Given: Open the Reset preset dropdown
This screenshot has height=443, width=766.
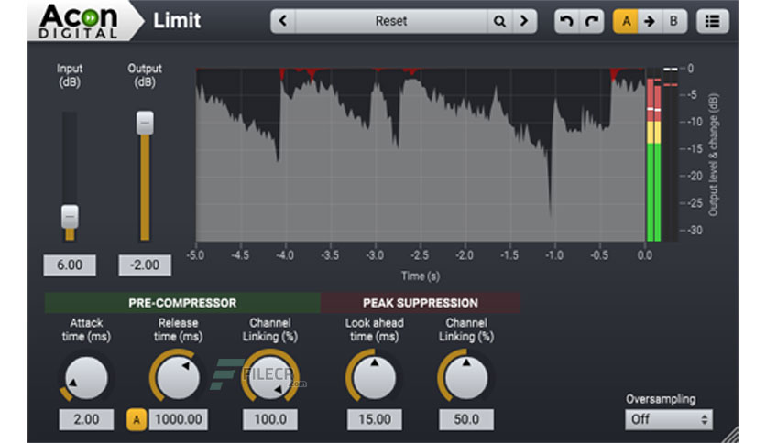Looking at the screenshot, I should [391, 21].
